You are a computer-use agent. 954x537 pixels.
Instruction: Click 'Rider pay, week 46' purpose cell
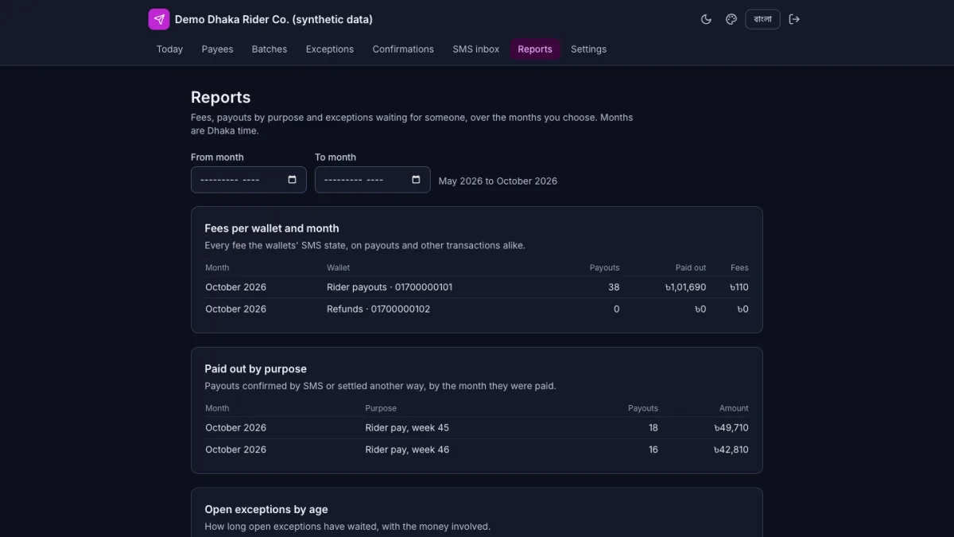click(407, 450)
